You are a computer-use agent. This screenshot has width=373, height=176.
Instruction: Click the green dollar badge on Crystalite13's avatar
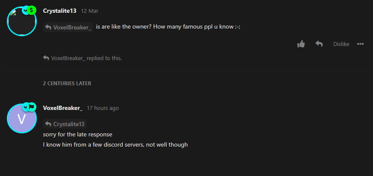pyautogui.click(x=31, y=10)
